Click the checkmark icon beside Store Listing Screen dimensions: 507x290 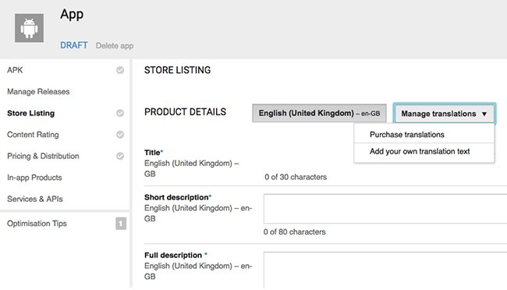coord(120,113)
